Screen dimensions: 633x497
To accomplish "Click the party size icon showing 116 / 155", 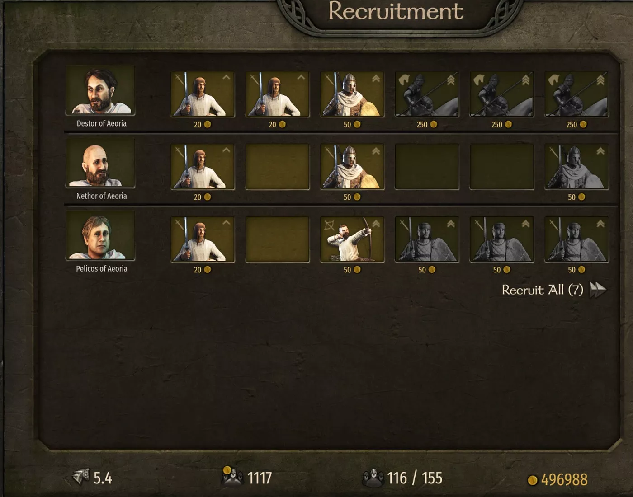I will (373, 478).
